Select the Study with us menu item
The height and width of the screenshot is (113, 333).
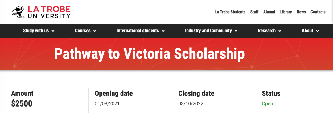[36, 31]
